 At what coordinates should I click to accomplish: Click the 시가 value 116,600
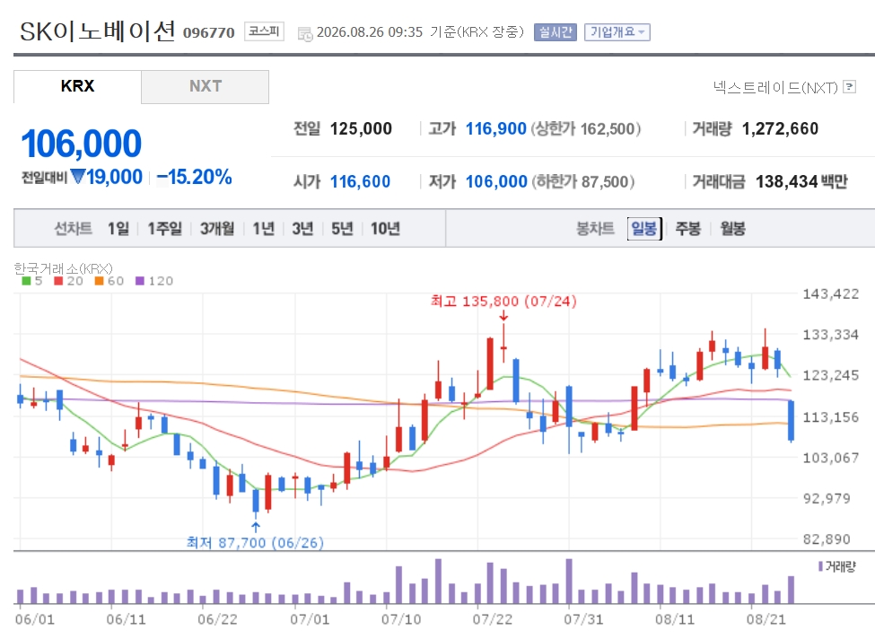[360, 181]
